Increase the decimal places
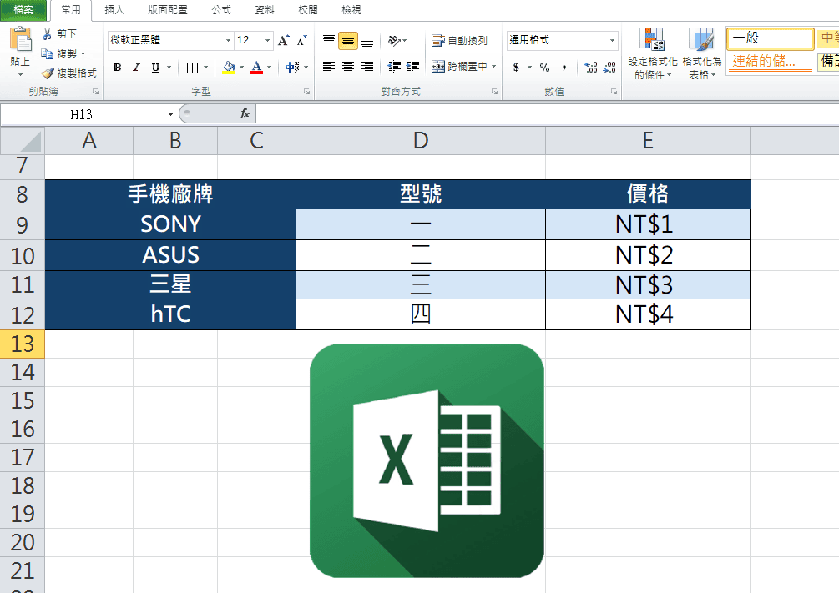The width and height of the screenshot is (839, 593). coord(591,68)
